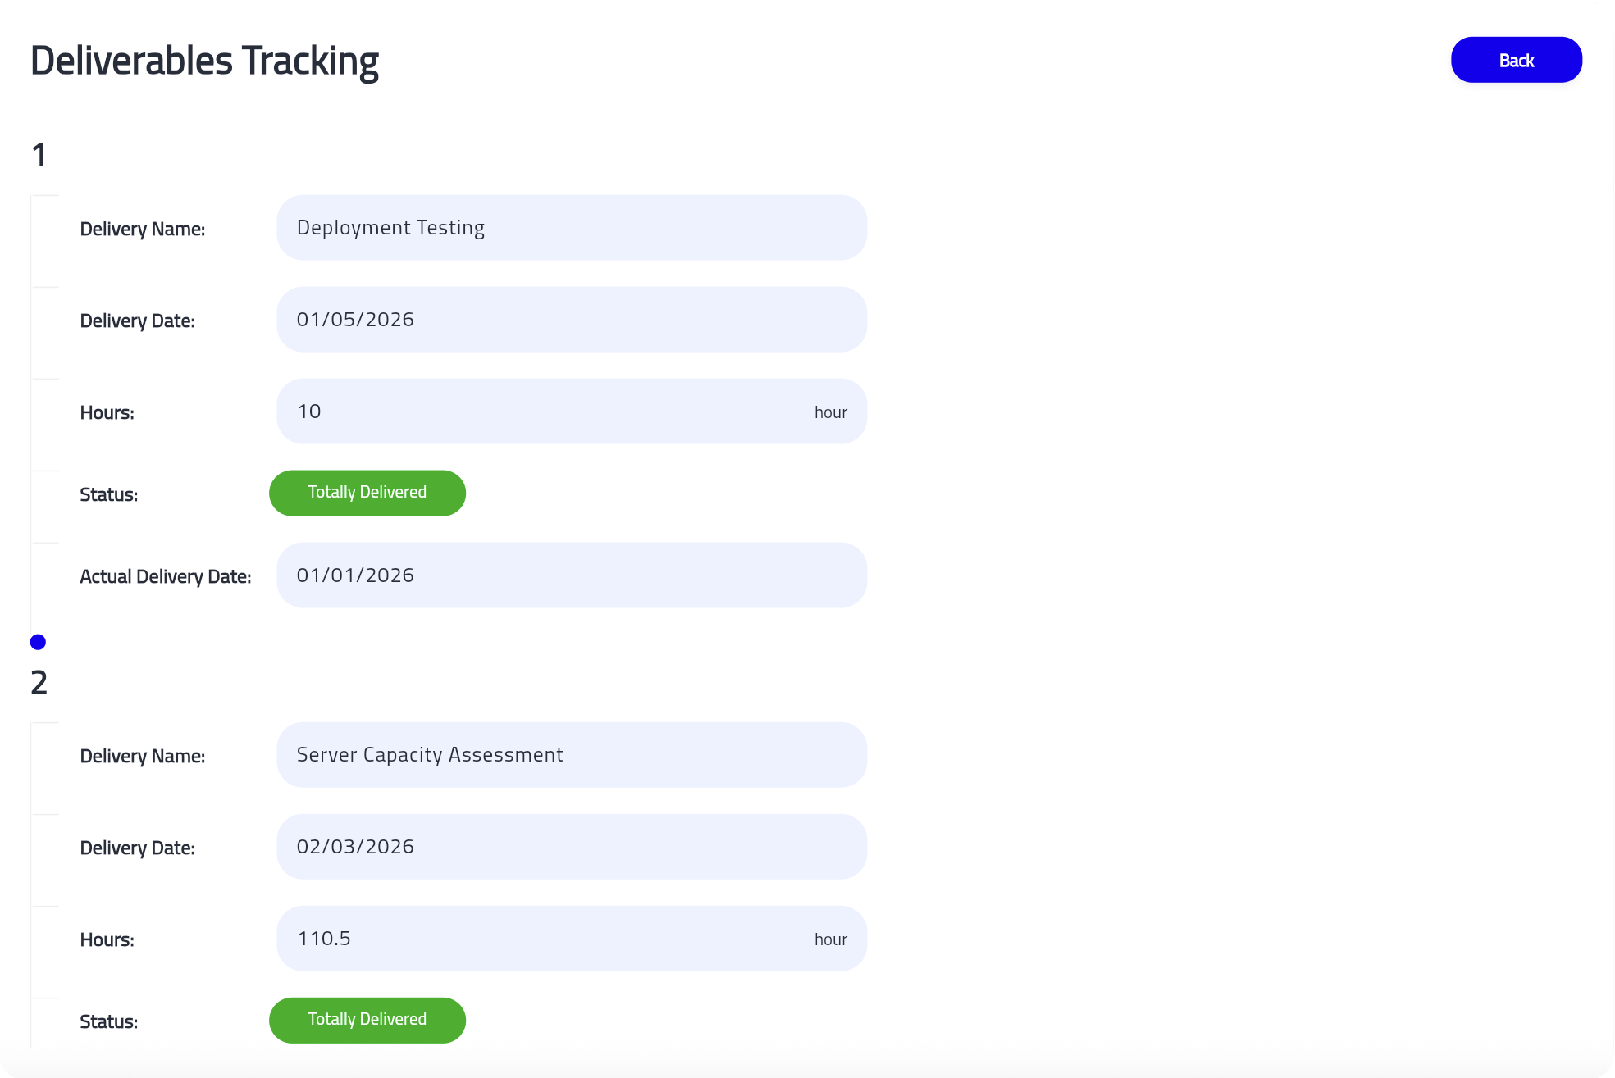Click the blue timeline dot between deliverables
Image resolution: width=1615 pixels, height=1078 pixels.
click(38, 642)
